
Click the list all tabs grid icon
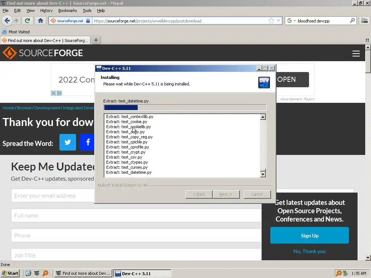tap(367, 40)
